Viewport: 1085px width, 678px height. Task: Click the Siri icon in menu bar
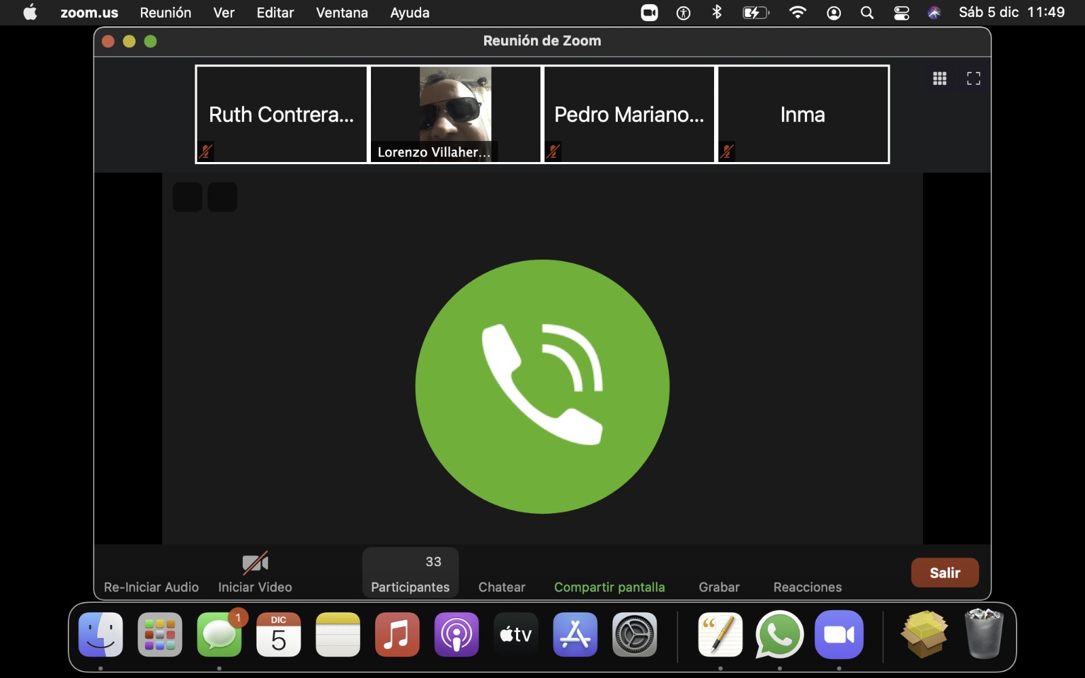(x=934, y=12)
